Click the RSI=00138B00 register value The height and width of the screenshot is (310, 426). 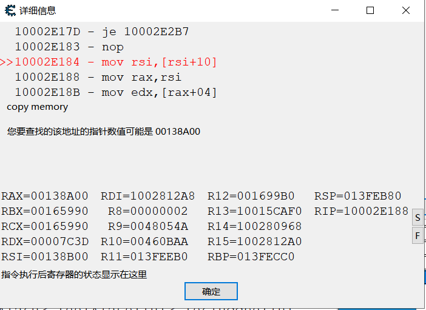45,257
